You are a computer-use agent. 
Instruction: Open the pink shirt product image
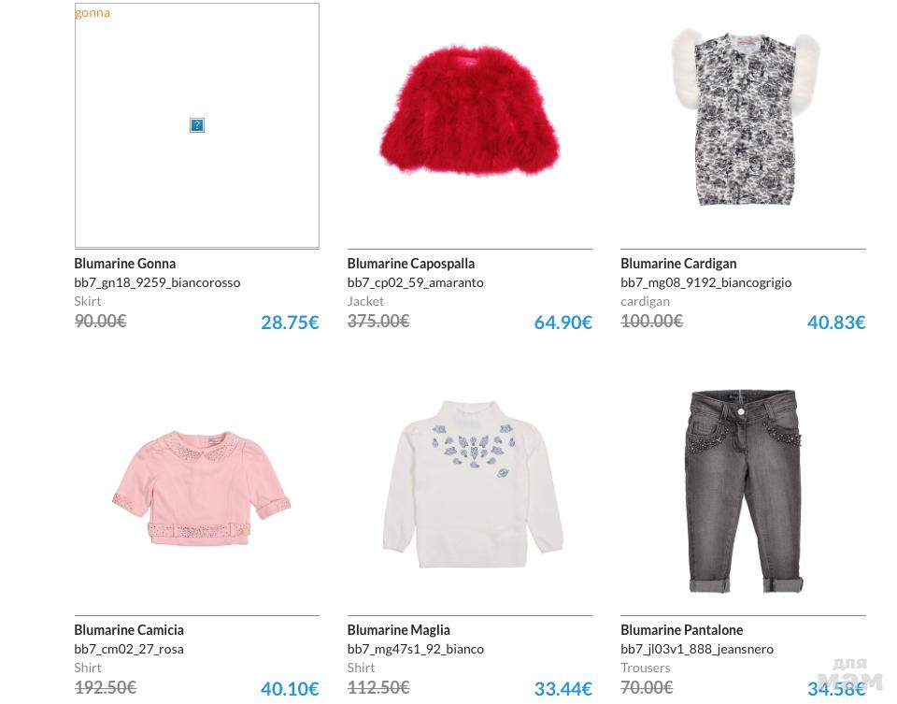click(x=201, y=487)
